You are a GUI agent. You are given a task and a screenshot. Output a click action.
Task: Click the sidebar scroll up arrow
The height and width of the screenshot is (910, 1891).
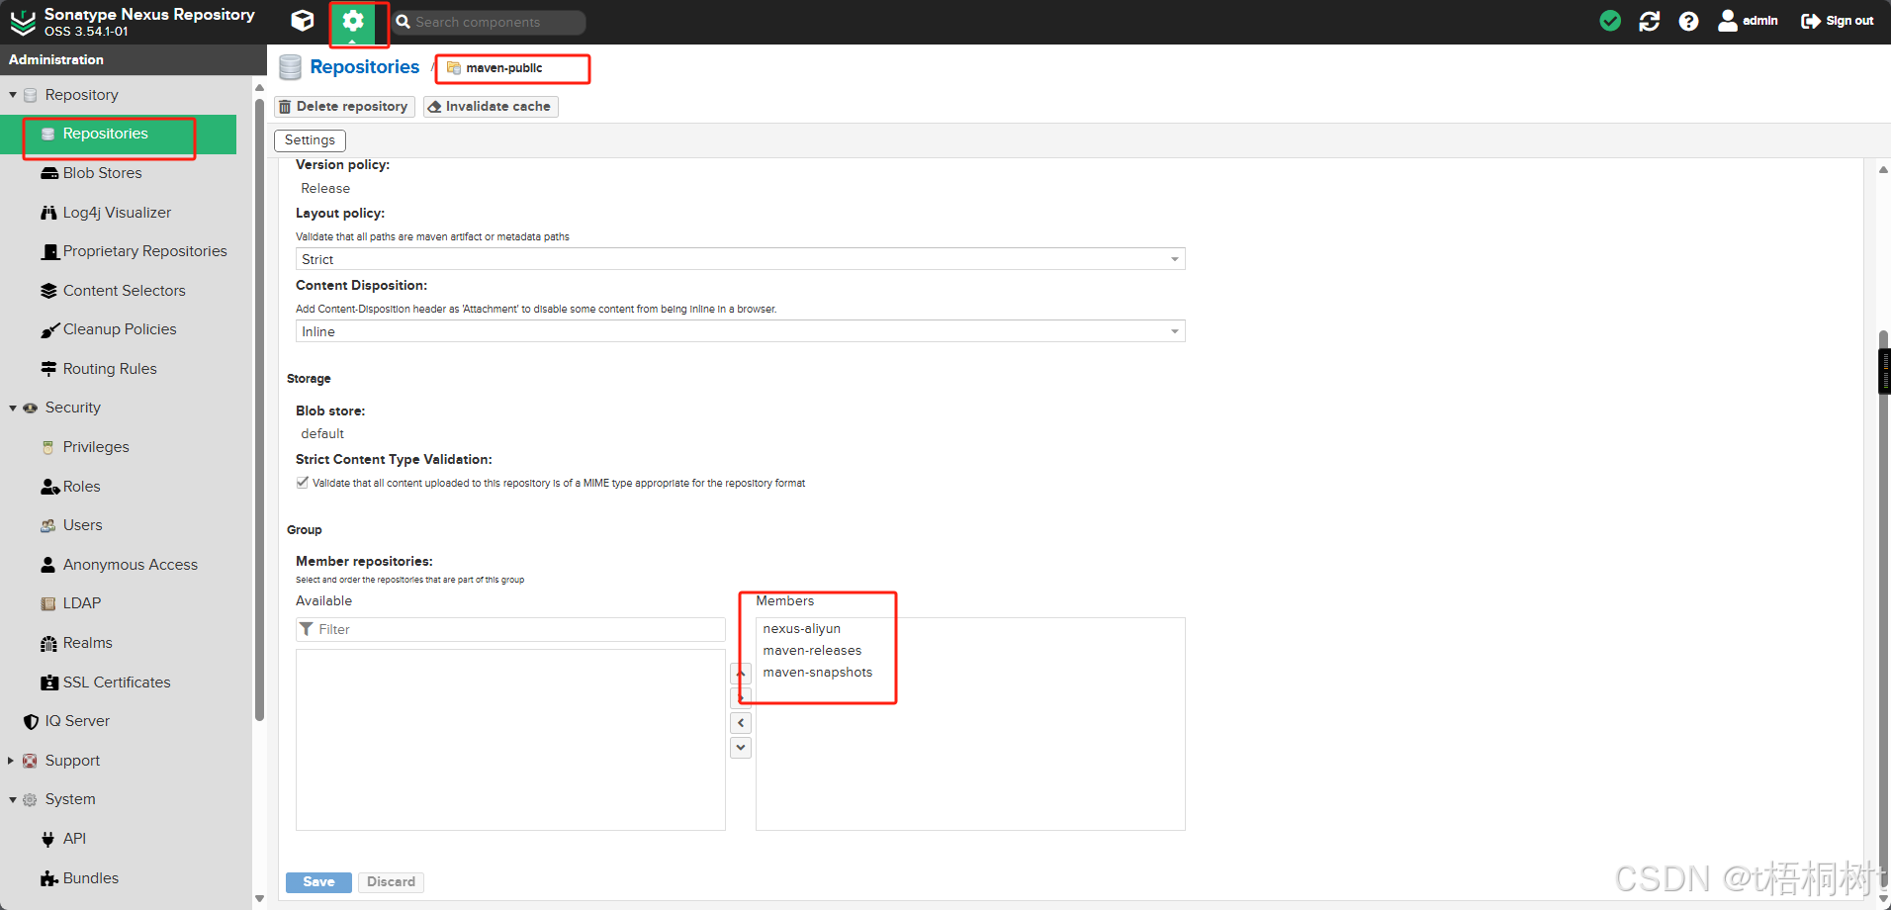(260, 88)
